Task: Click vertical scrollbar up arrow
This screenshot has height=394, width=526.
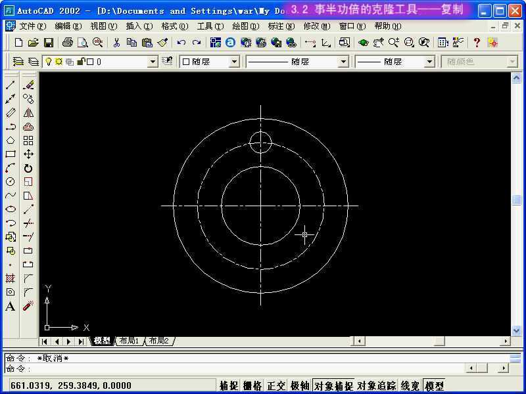Action: [x=517, y=78]
